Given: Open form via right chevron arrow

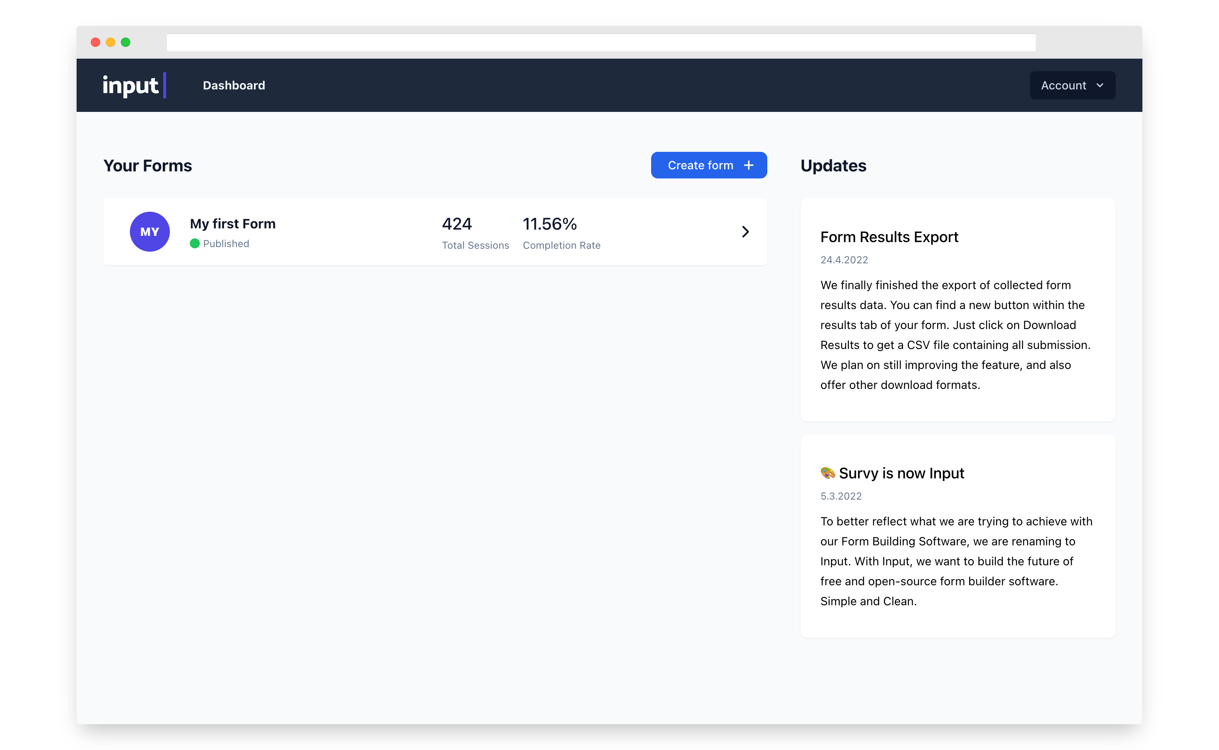Looking at the screenshot, I should coord(745,232).
